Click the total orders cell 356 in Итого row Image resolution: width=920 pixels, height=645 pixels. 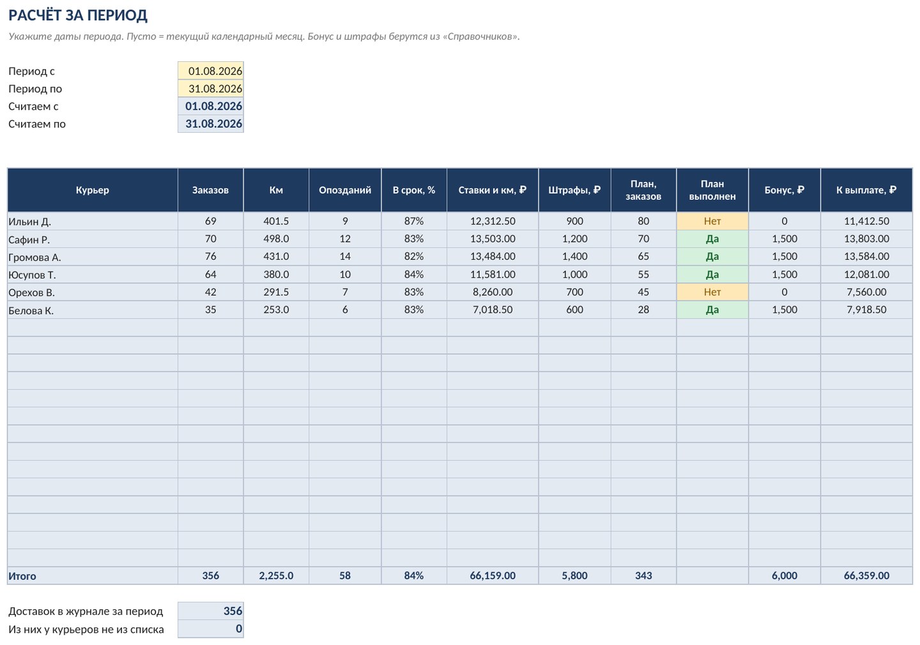pyautogui.click(x=211, y=575)
